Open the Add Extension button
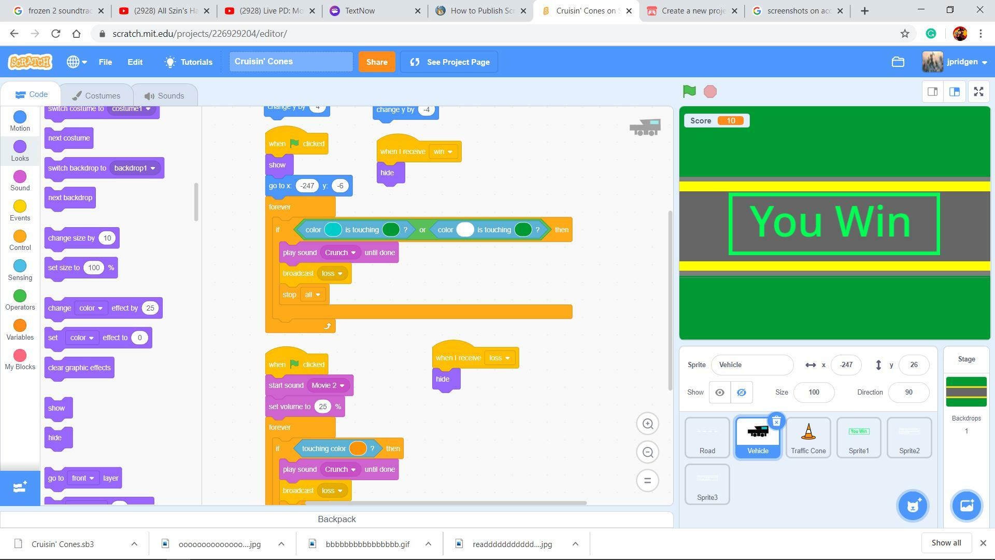This screenshot has width=995, height=560. click(20, 487)
